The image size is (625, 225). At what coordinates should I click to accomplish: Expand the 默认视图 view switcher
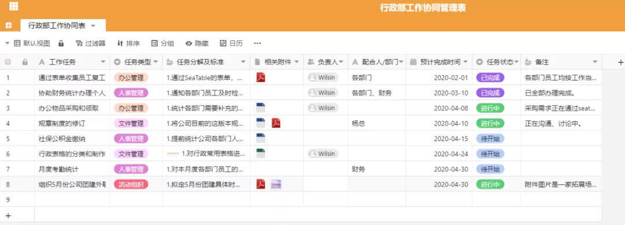point(27,43)
